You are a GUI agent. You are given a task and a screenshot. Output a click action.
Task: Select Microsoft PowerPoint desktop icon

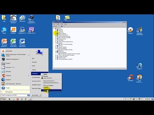4,43
